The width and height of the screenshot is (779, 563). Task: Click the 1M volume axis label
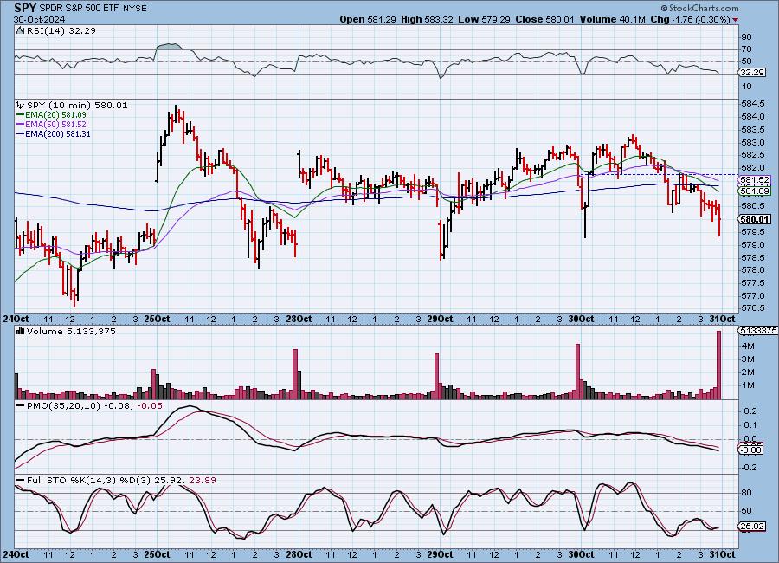pos(748,385)
